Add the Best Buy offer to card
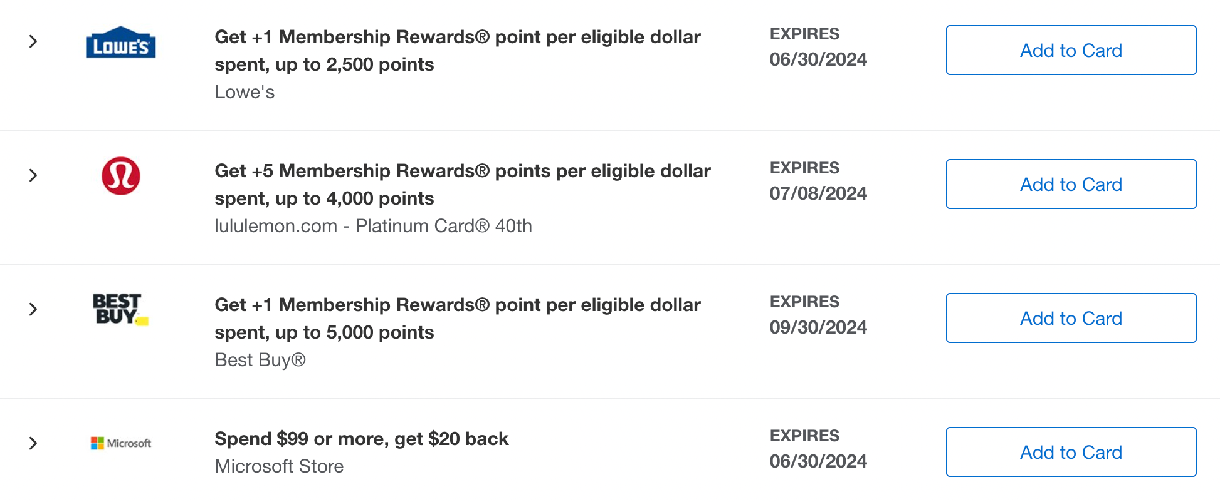The width and height of the screenshot is (1220, 502). point(1070,318)
